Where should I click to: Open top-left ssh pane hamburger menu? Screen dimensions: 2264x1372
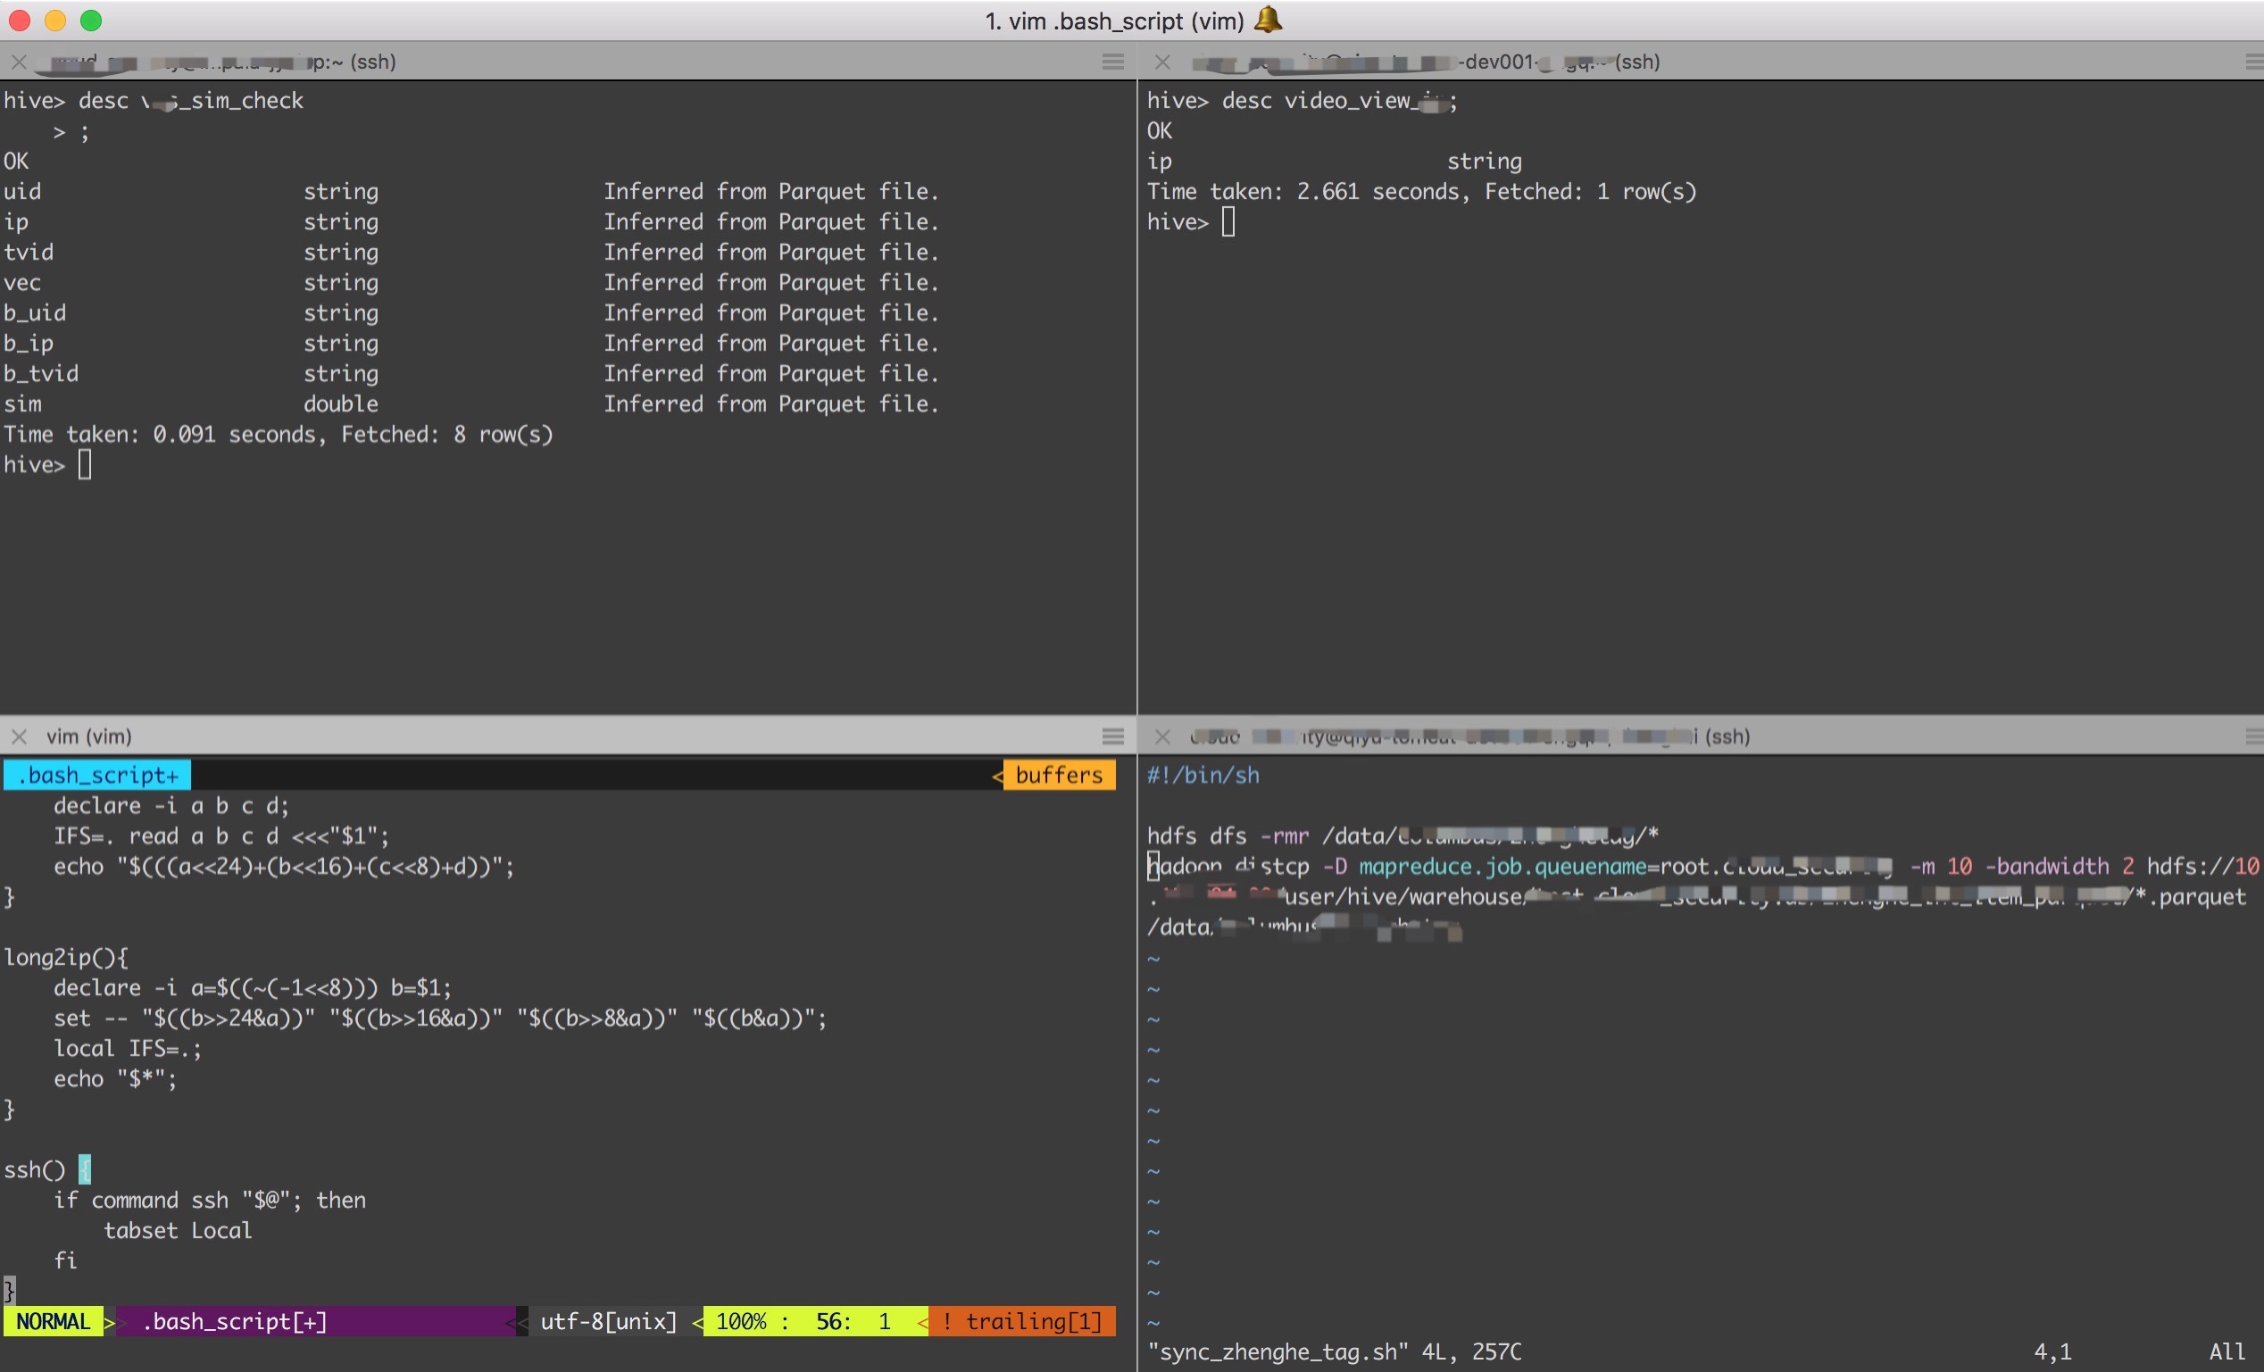click(x=1112, y=62)
